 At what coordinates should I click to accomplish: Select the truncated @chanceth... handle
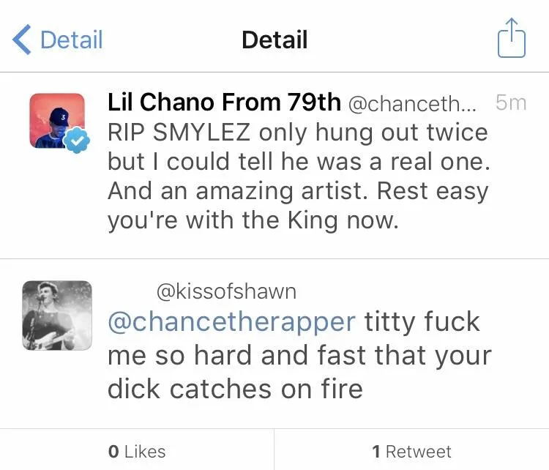(x=411, y=104)
